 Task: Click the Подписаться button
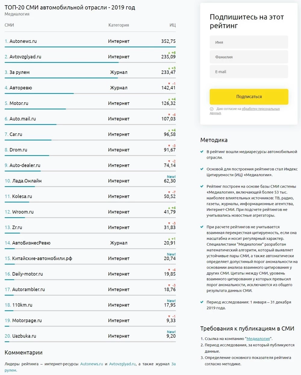click(249, 97)
